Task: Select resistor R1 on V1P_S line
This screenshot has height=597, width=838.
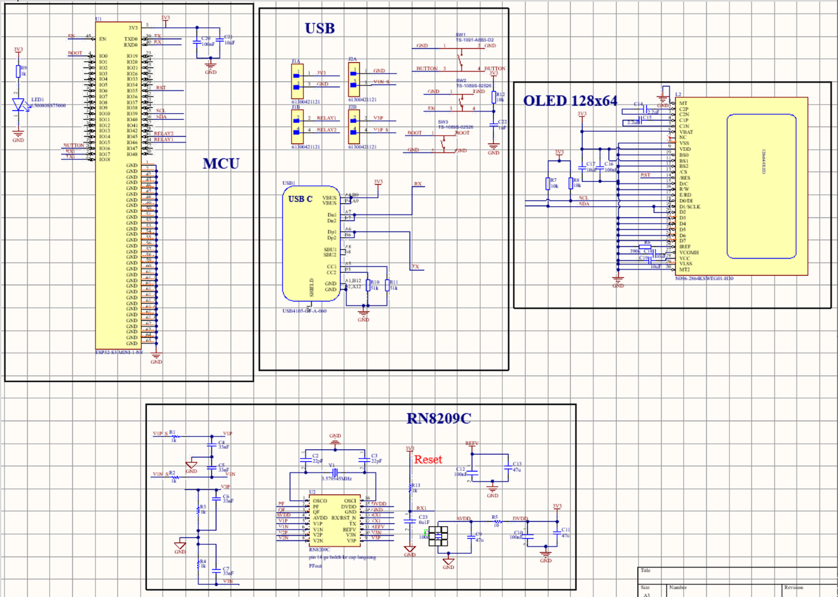Action: (x=175, y=437)
